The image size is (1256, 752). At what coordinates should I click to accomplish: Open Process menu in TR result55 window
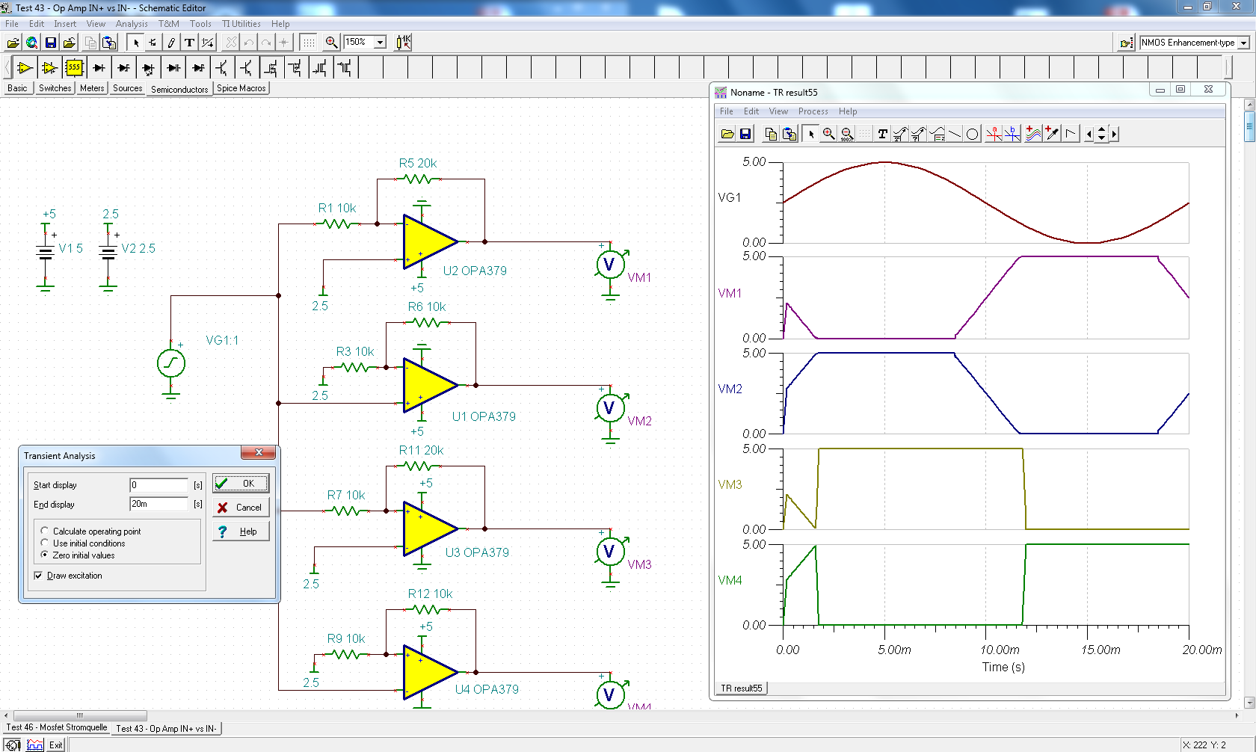(x=813, y=111)
